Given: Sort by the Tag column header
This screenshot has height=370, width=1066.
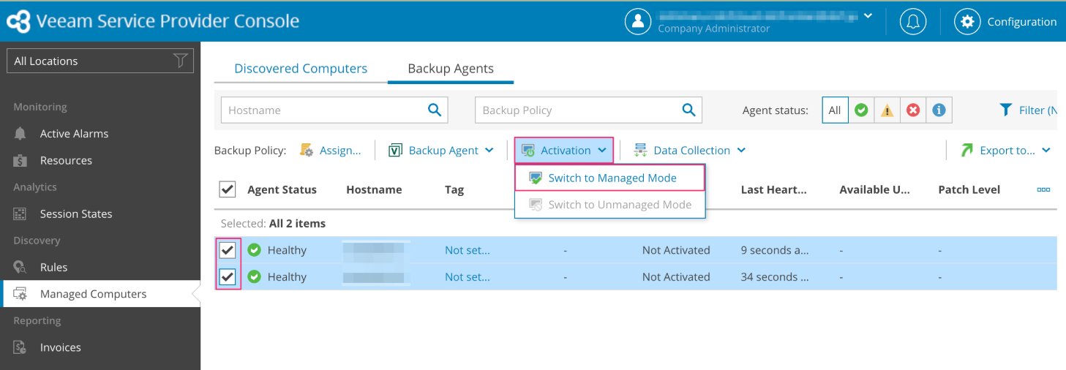Looking at the screenshot, I should 454,189.
